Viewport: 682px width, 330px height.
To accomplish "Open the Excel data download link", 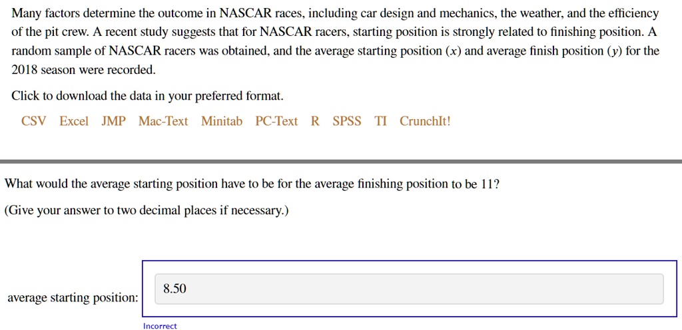I will point(73,121).
